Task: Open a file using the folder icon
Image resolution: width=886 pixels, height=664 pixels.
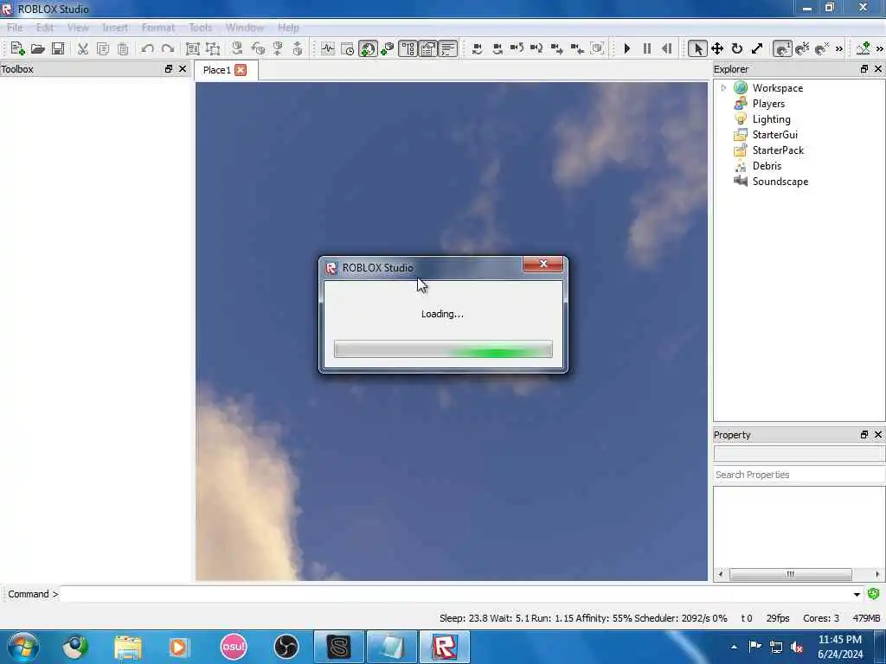Action: point(37,48)
